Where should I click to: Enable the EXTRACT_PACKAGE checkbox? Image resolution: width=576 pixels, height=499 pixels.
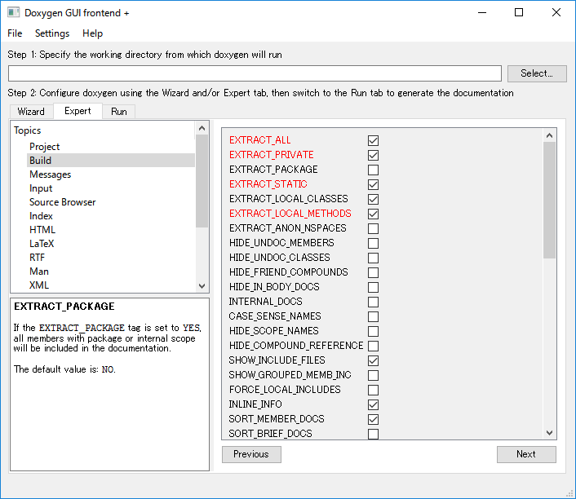click(373, 170)
